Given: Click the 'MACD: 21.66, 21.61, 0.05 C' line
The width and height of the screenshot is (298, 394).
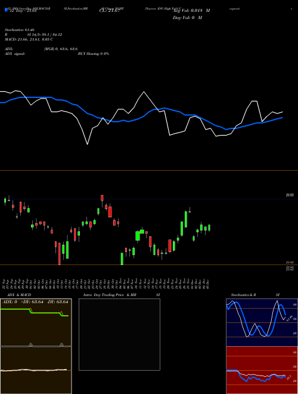Looking at the screenshot, I should [x=29, y=39].
